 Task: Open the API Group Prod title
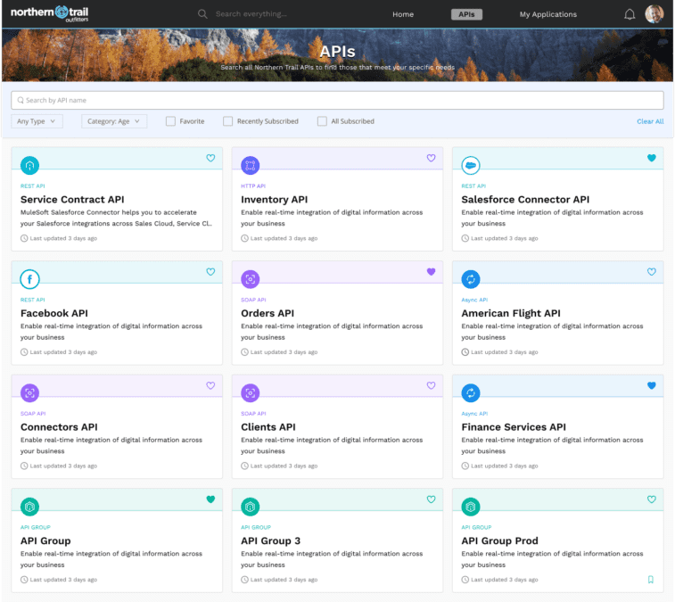(500, 540)
